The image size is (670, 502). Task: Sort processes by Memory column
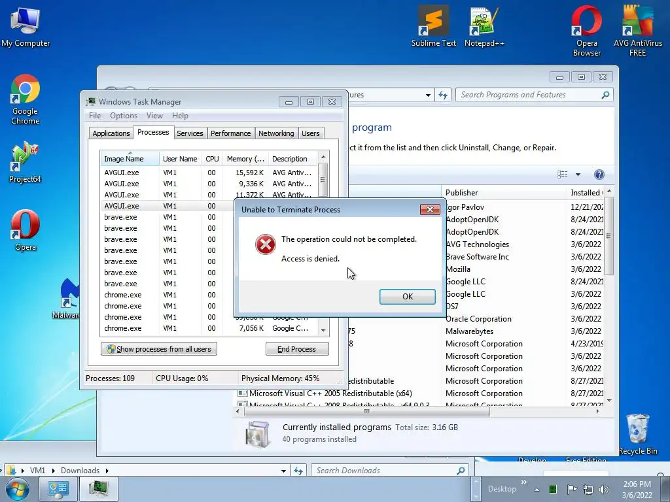pos(245,159)
